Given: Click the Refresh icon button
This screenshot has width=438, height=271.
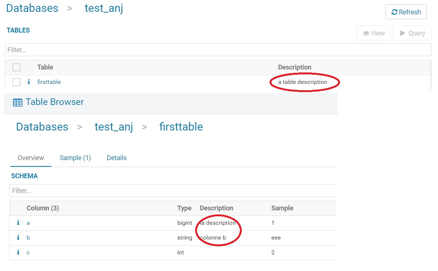Looking at the screenshot, I should pyautogui.click(x=395, y=12).
